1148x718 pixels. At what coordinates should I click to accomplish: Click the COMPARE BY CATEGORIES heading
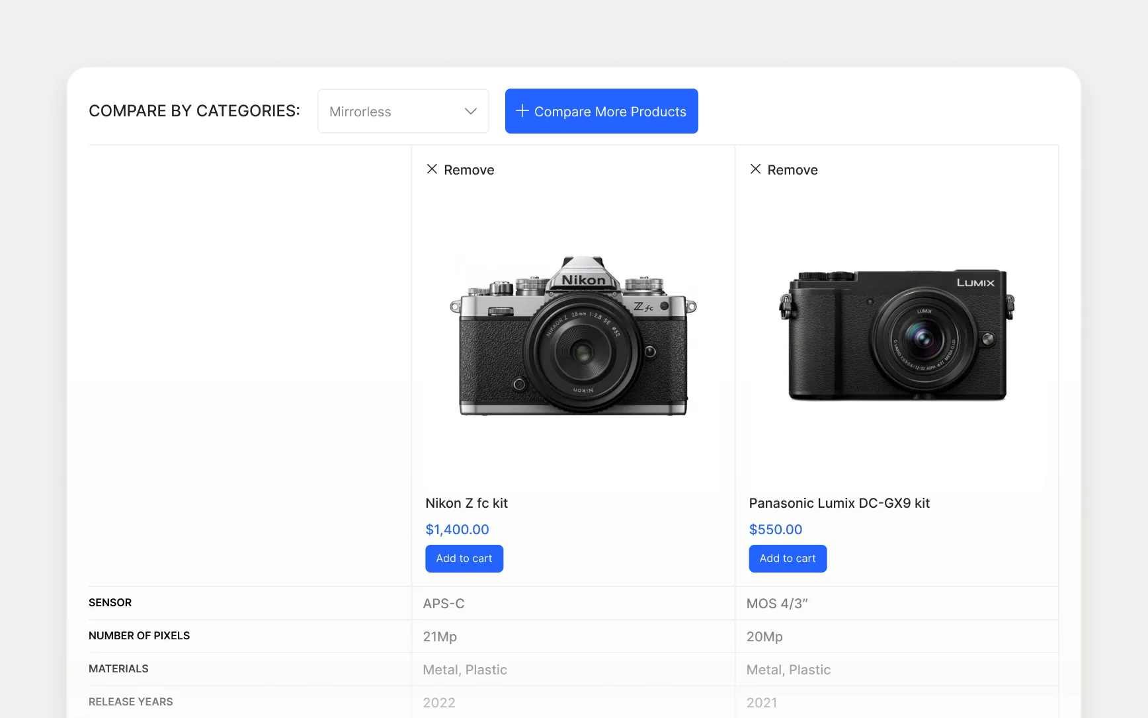(x=194, y=110)
